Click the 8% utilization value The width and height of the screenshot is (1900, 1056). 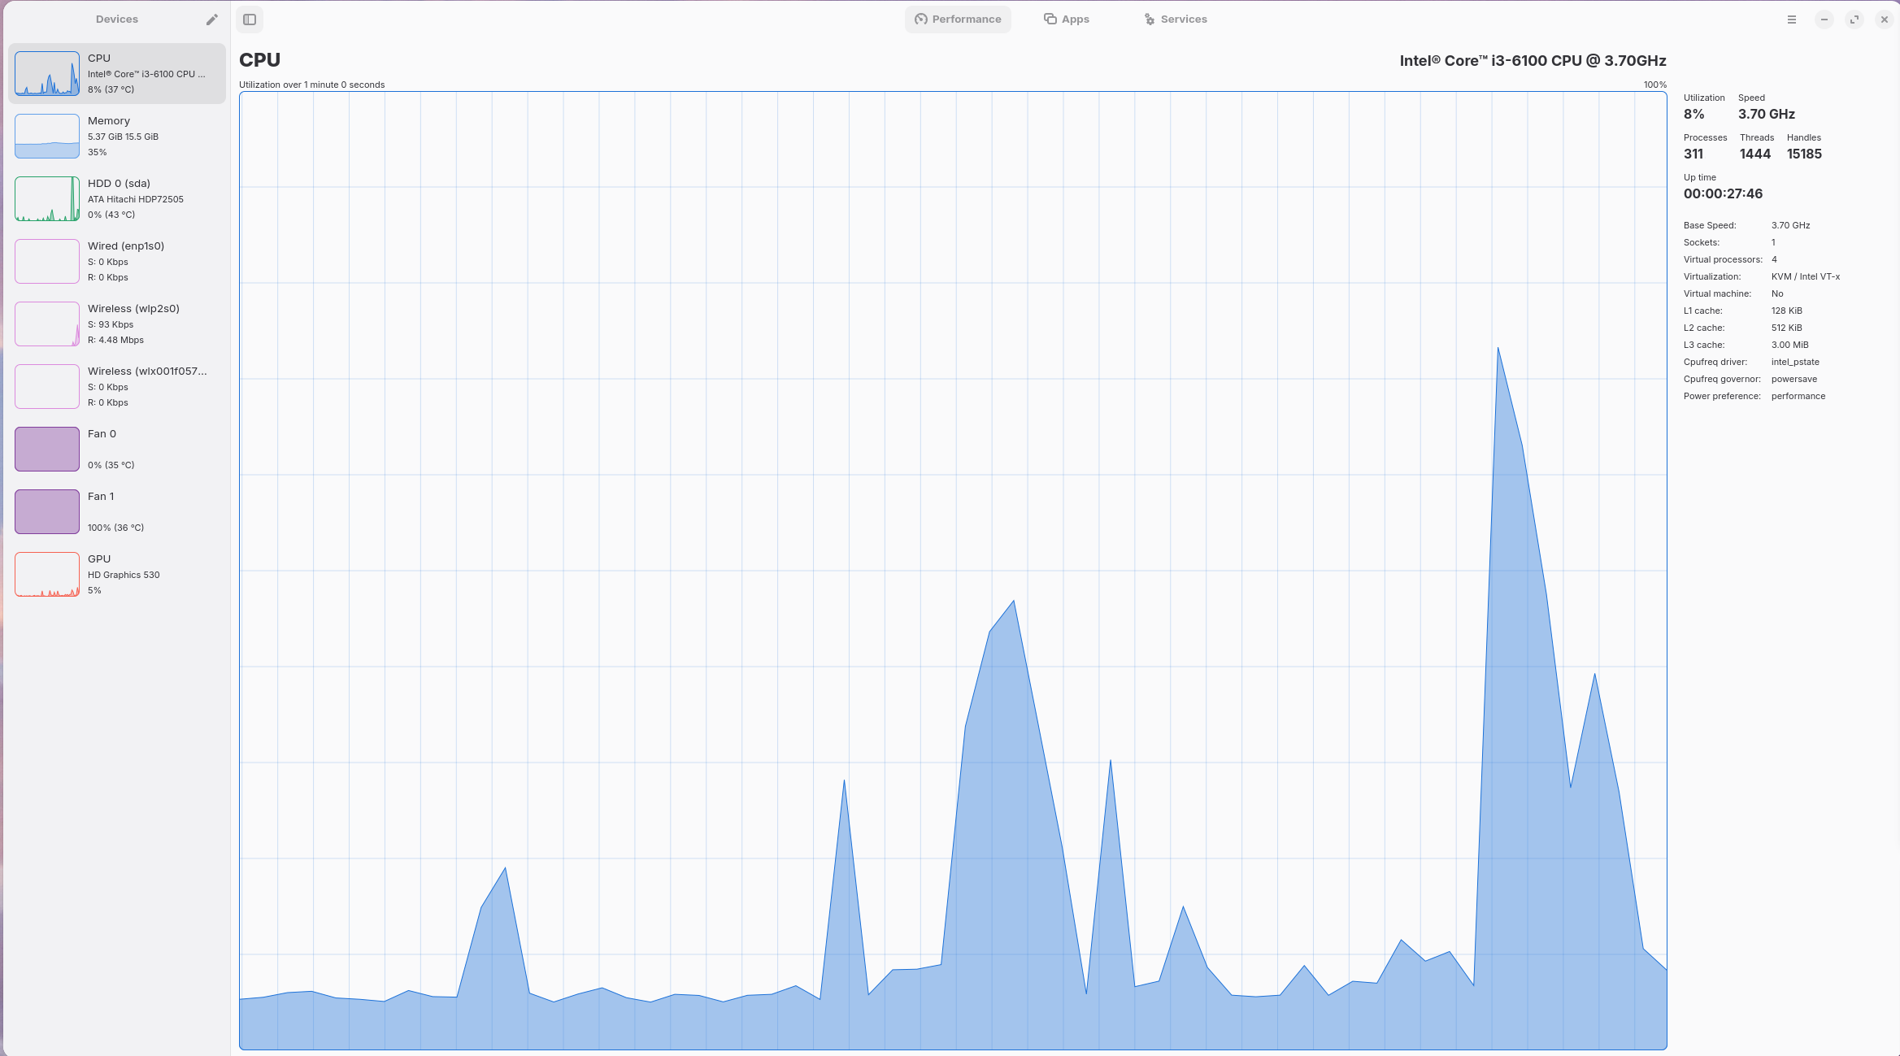(x=1693, y=115)
